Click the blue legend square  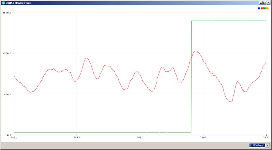(259, 8)
